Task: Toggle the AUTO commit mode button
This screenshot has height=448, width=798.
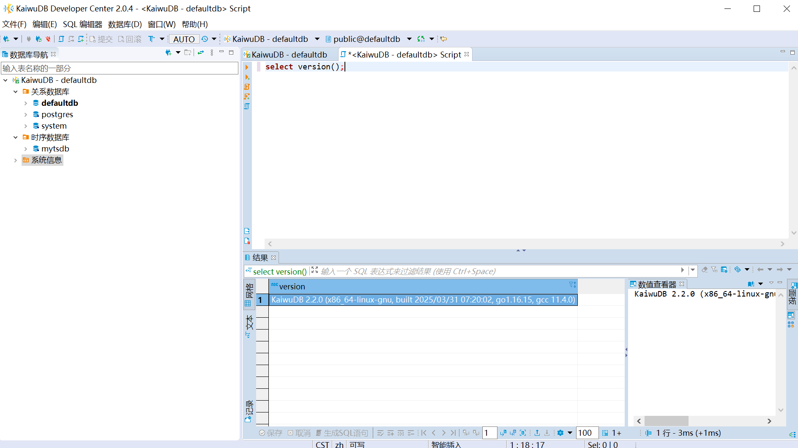Action: [x=184, y=39]
